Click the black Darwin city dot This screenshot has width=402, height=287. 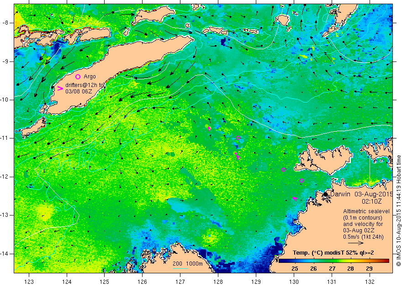[326, 194]
